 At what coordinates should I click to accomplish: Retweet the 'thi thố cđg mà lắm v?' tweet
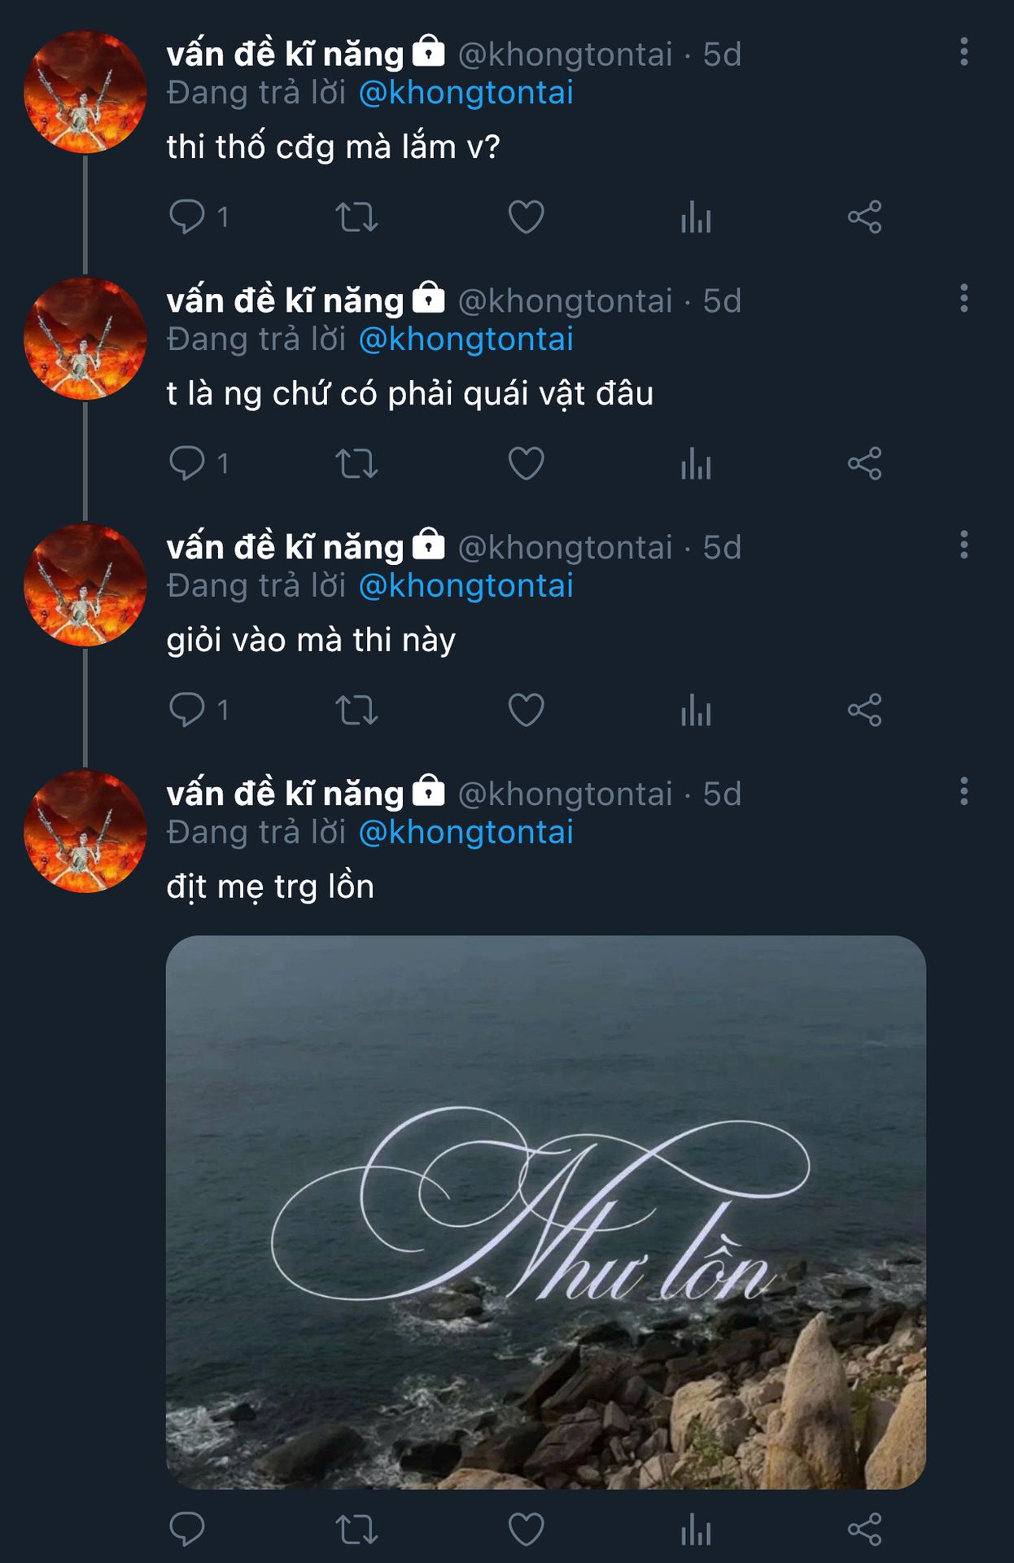point(356,217)
